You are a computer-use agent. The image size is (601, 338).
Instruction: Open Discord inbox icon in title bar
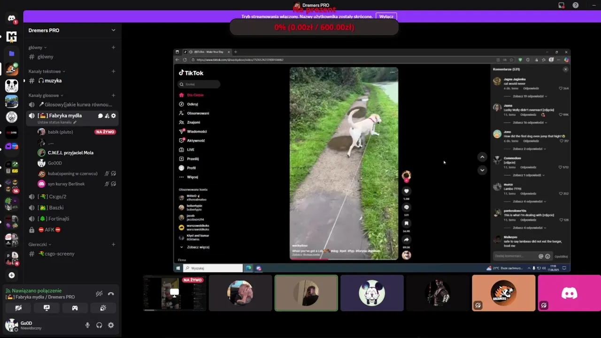point(561,5)
